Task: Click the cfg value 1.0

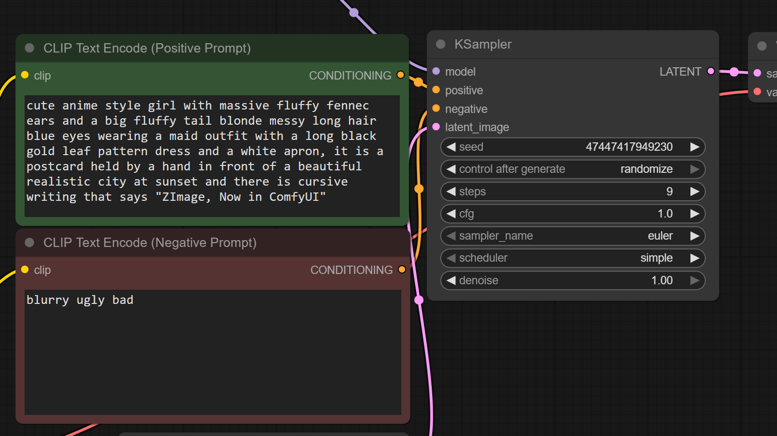Action: point(665,214)
